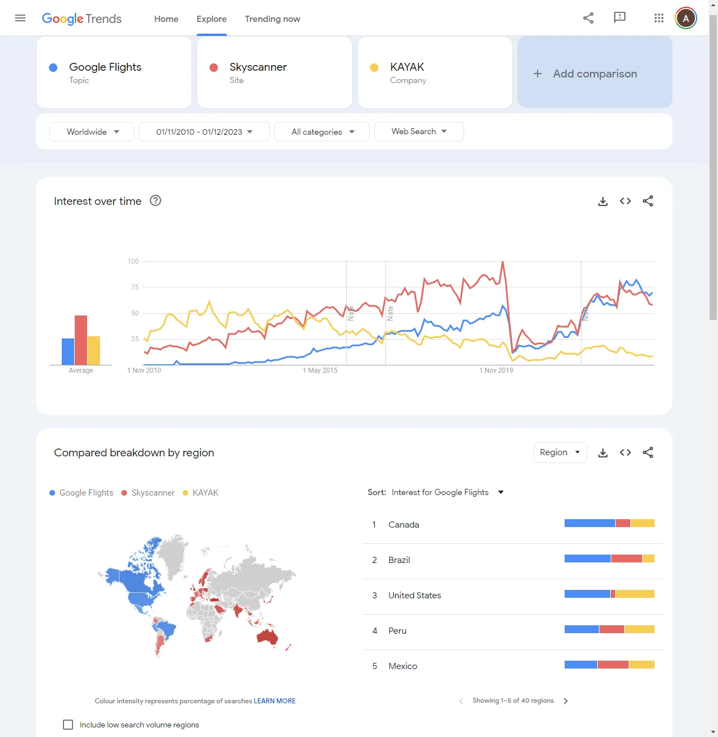Embed the Interest over time chart
The width and height of the screenshot is (718, 737).
pyautogui.click(x=625, y=201)
